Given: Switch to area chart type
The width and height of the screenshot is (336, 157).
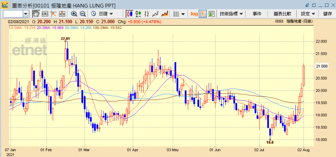Looking at the screenshot, I should [165, 14].
